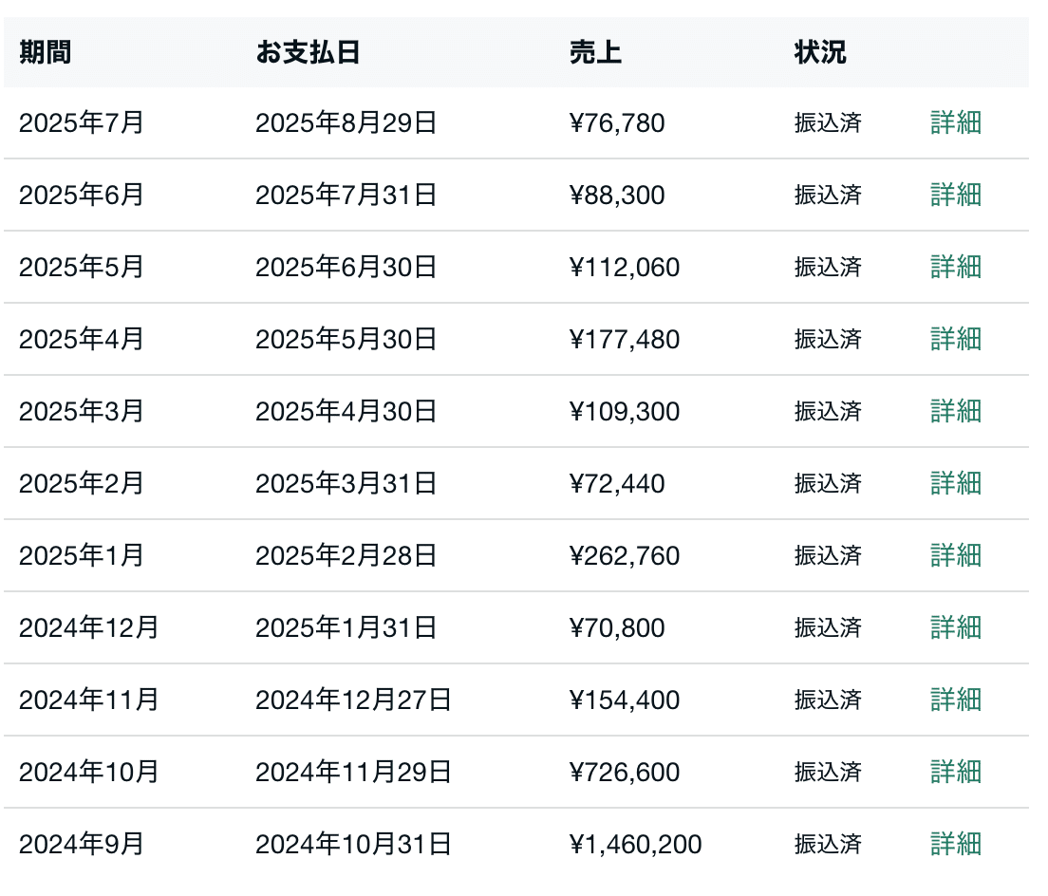
Task: Click the ¥1,460,200 sales amount
Action: point(635,845)
